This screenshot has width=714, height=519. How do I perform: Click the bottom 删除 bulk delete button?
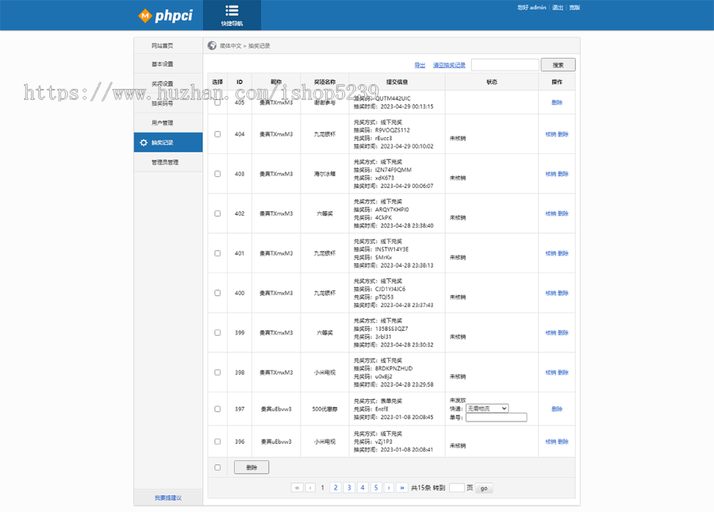click(251, 467)
